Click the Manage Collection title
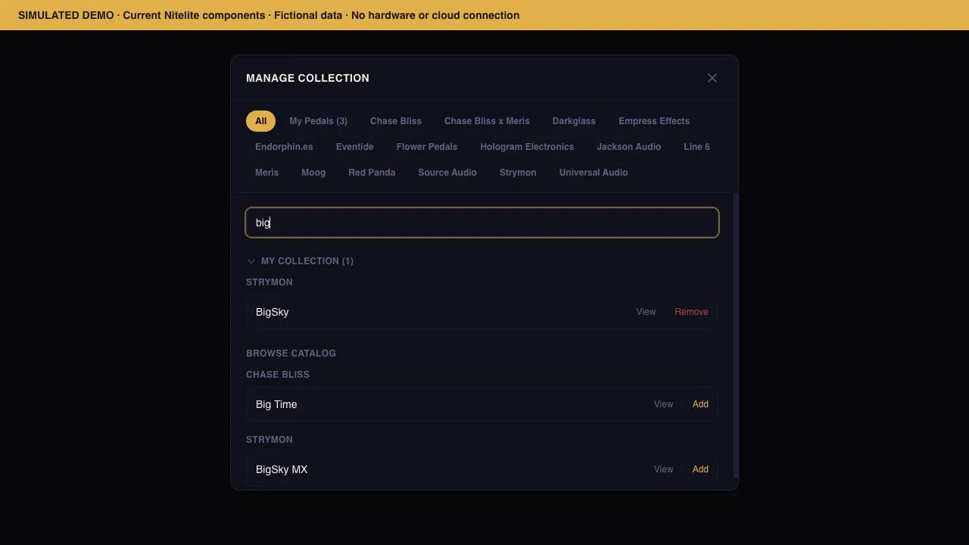The height and width of the screenshot is (545, 969). tap(307, 78)
